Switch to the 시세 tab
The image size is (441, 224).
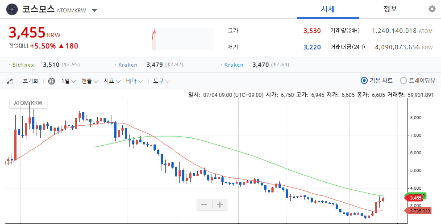328,9
